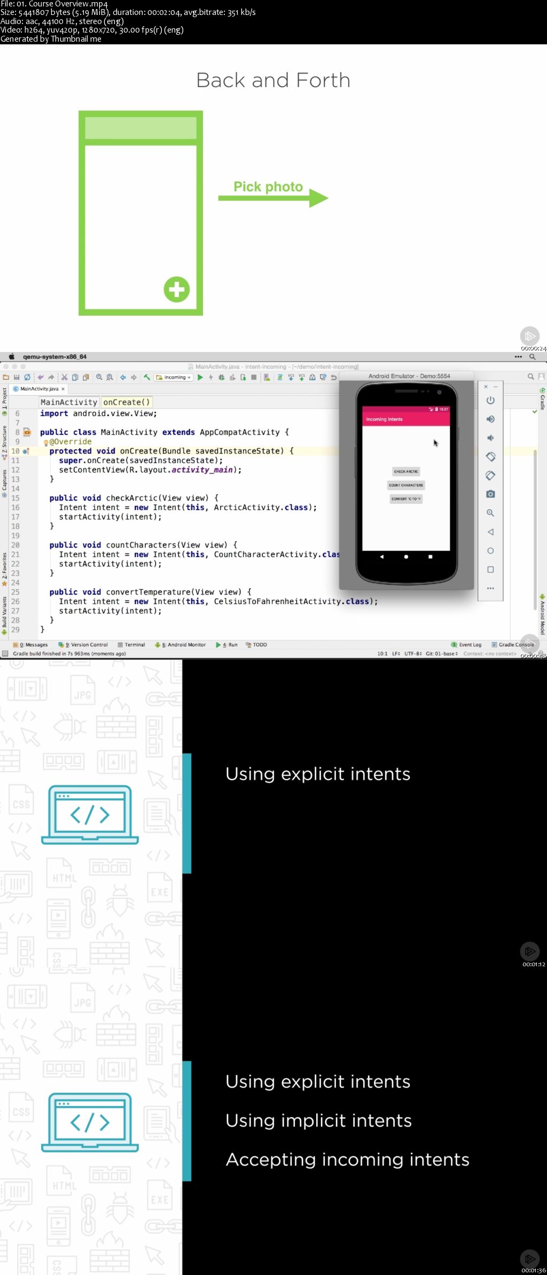547x1275 pixels.
Task: Expand the Captures side panel
Action: (4, 483)
